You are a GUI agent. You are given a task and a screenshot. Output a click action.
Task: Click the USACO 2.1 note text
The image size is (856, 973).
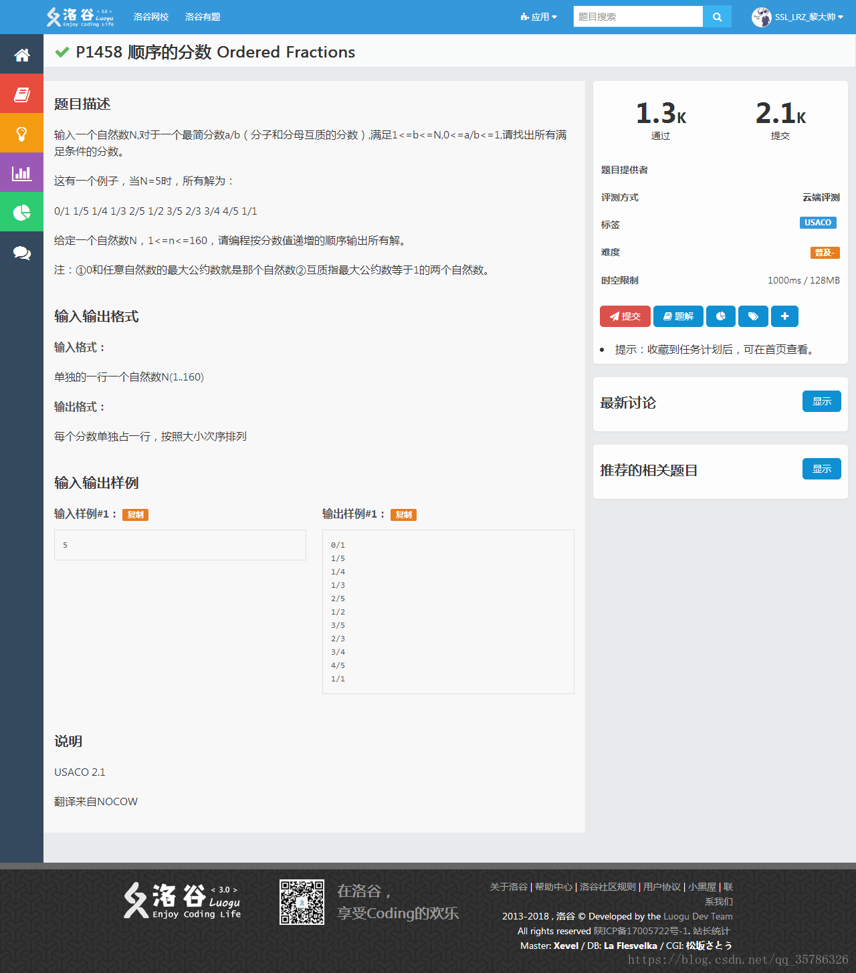pyautogui.click(x=80, y=772)
